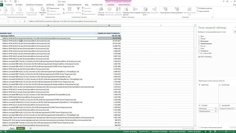Uncheck the 'Стоимость' field checkbox
This screenshot has width=236, height=133.
click(199, 51)
